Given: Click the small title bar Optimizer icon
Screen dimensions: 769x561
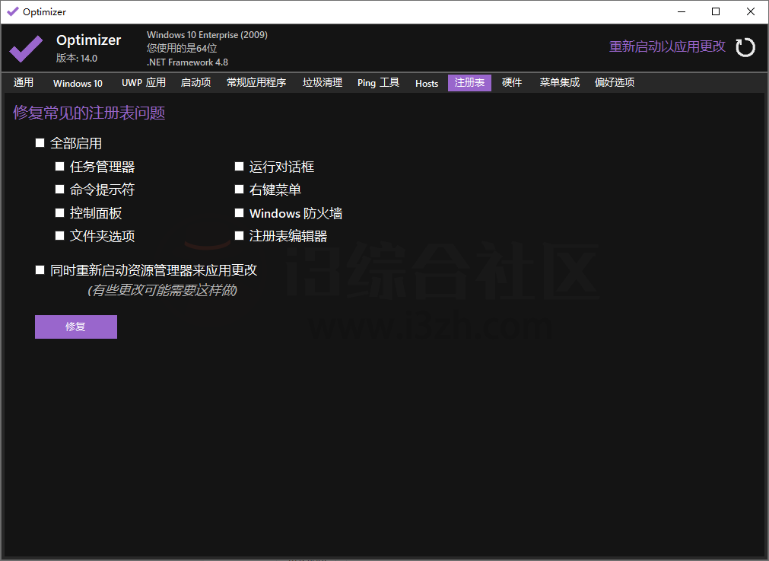Looking at the screenshot, I should tap(13, 11).
